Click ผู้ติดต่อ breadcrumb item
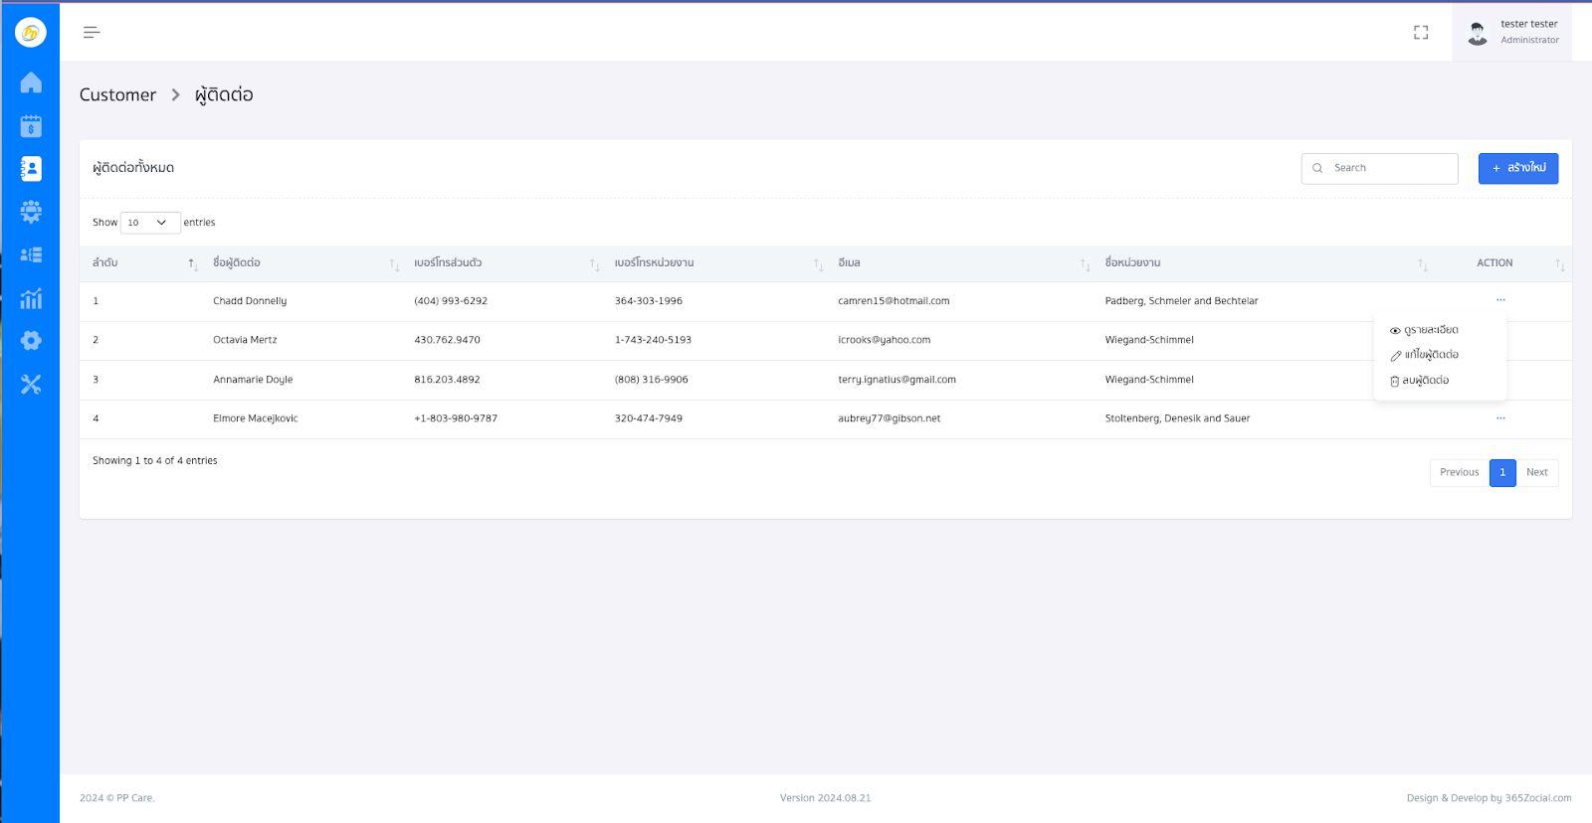1592x823 pixels. [x=224, y=94]
